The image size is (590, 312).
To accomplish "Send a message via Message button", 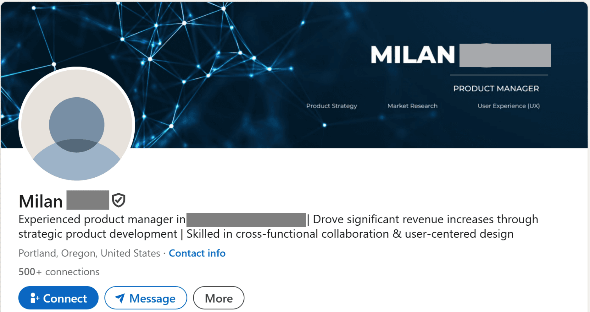I will (146, 298).
